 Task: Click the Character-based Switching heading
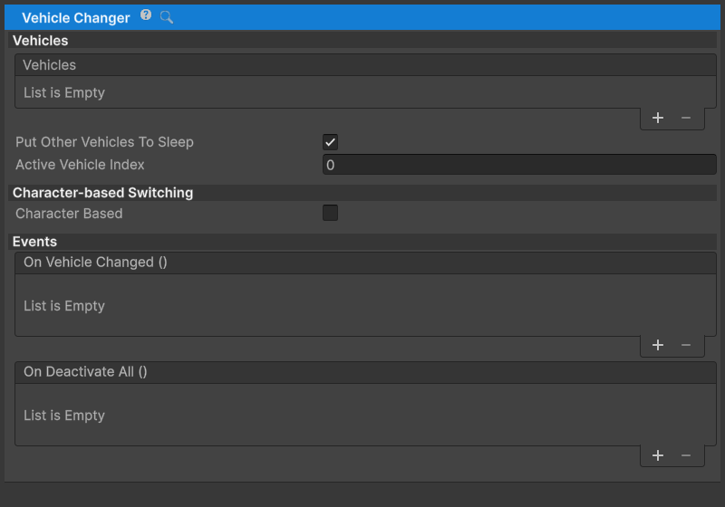pyautogui.click(x=102, y=193)
